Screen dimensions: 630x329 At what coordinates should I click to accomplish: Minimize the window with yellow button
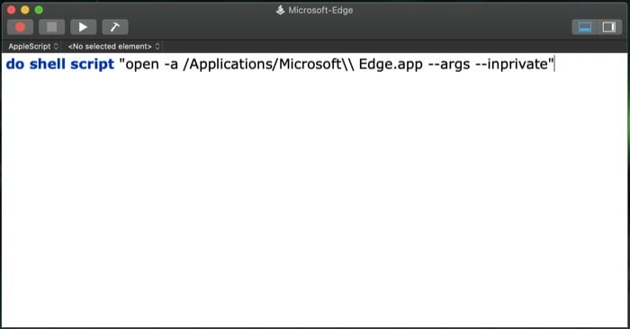point(25,10)
